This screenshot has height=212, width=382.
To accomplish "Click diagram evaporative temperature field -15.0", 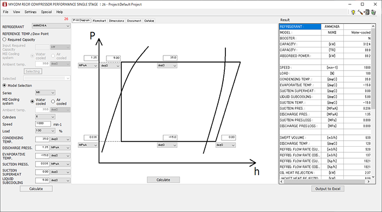I will pos(170,138).
